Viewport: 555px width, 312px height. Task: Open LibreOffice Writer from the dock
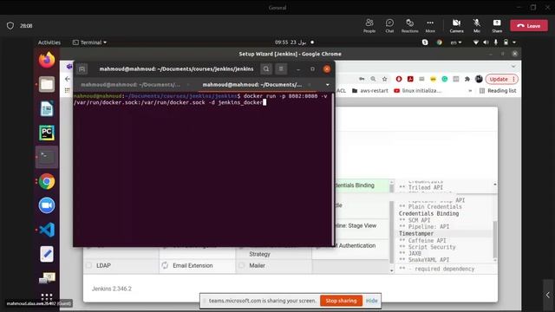(47, 108)
